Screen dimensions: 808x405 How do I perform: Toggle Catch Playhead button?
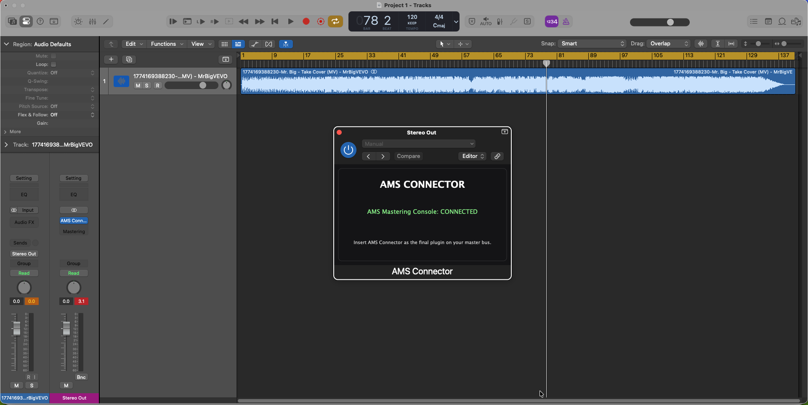click(286, 44)
